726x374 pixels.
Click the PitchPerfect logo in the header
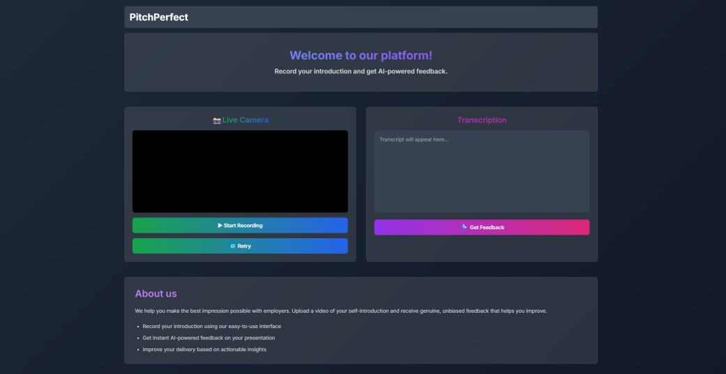pos(159,17)
